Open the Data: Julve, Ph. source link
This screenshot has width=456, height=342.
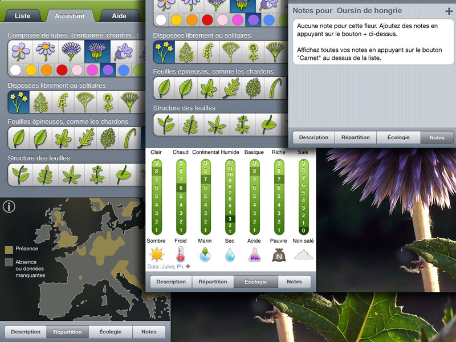pos(169,266)
